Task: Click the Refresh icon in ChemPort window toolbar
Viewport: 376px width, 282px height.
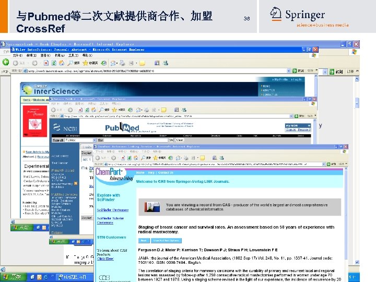Action: point(130,158)
